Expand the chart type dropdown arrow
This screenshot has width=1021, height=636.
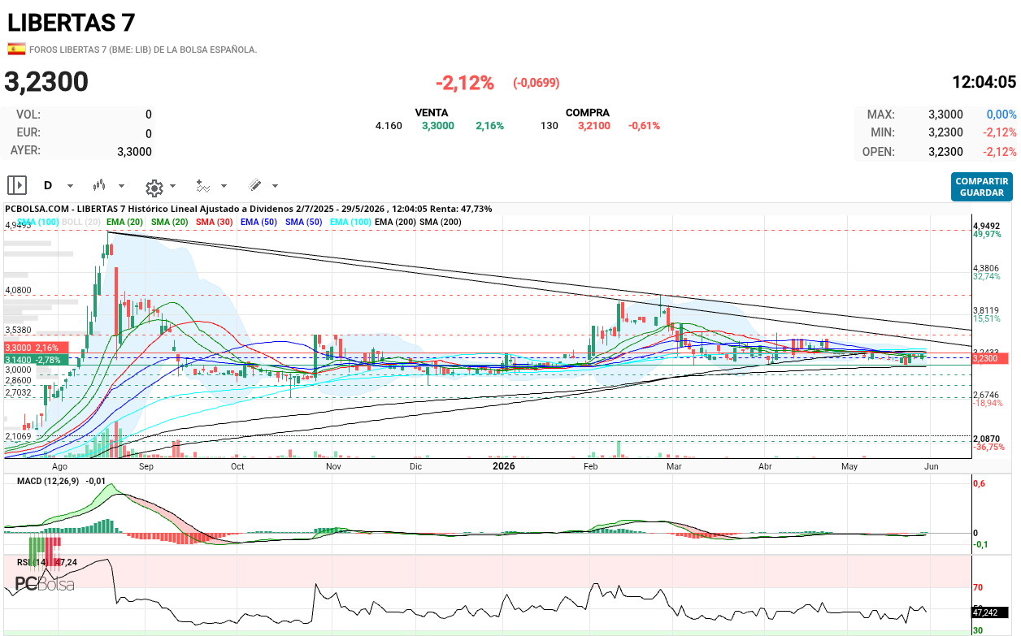pyautogui.click(x=121, y=186)
